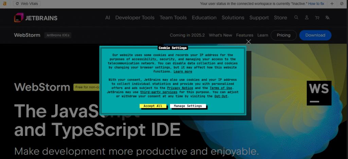Open the third-party services link
348x159 pixels.
pos(159,92)
